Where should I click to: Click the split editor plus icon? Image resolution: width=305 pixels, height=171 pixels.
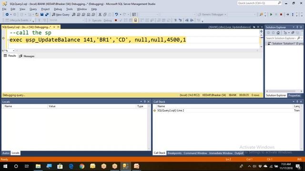[x=261, y=31]
